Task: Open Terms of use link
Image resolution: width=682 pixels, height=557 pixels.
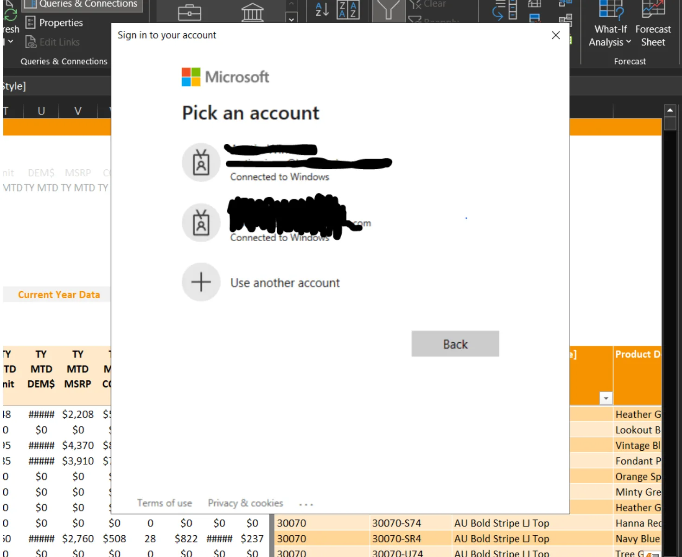Action: (165, 503)
